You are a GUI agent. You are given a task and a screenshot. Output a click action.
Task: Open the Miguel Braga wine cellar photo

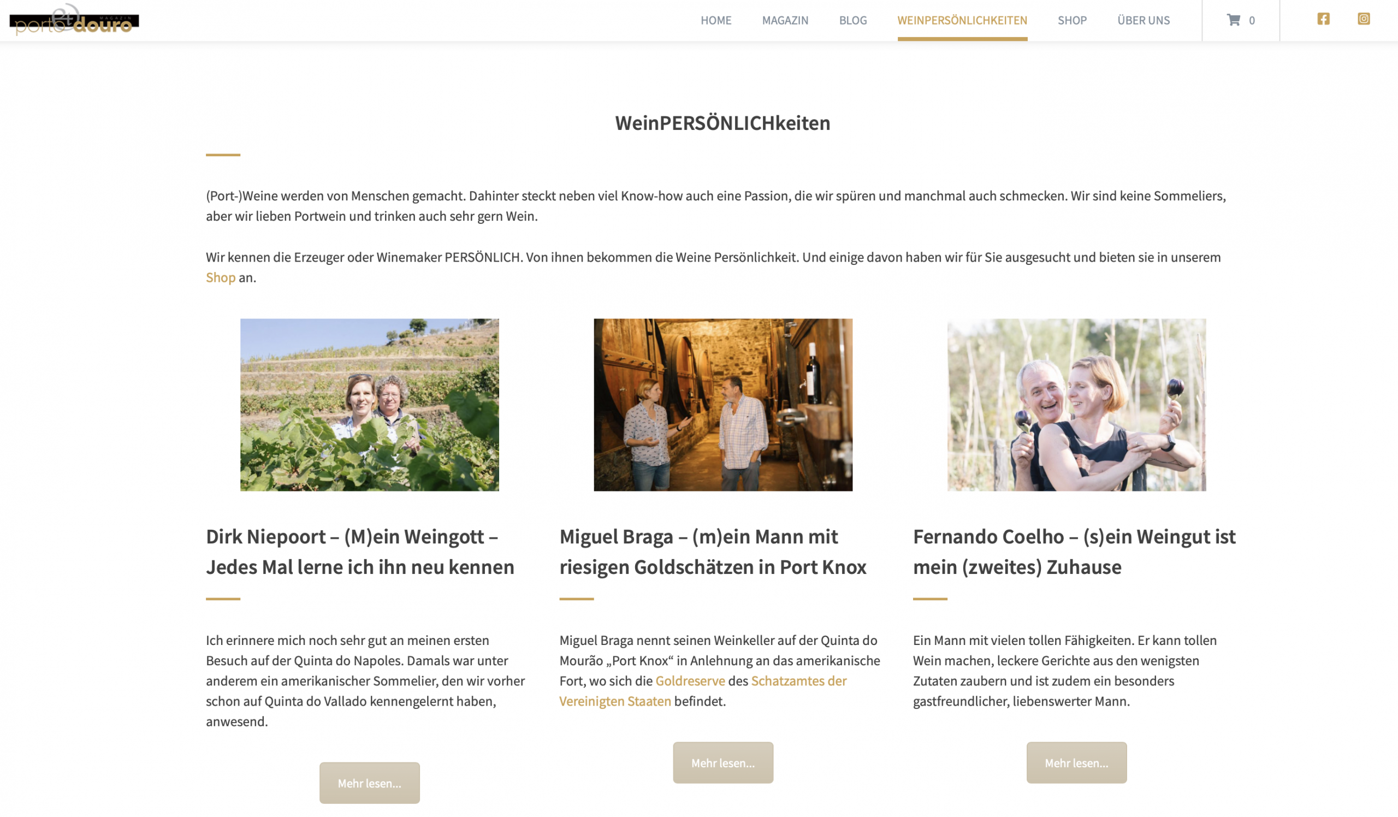[x=723, y=404]
